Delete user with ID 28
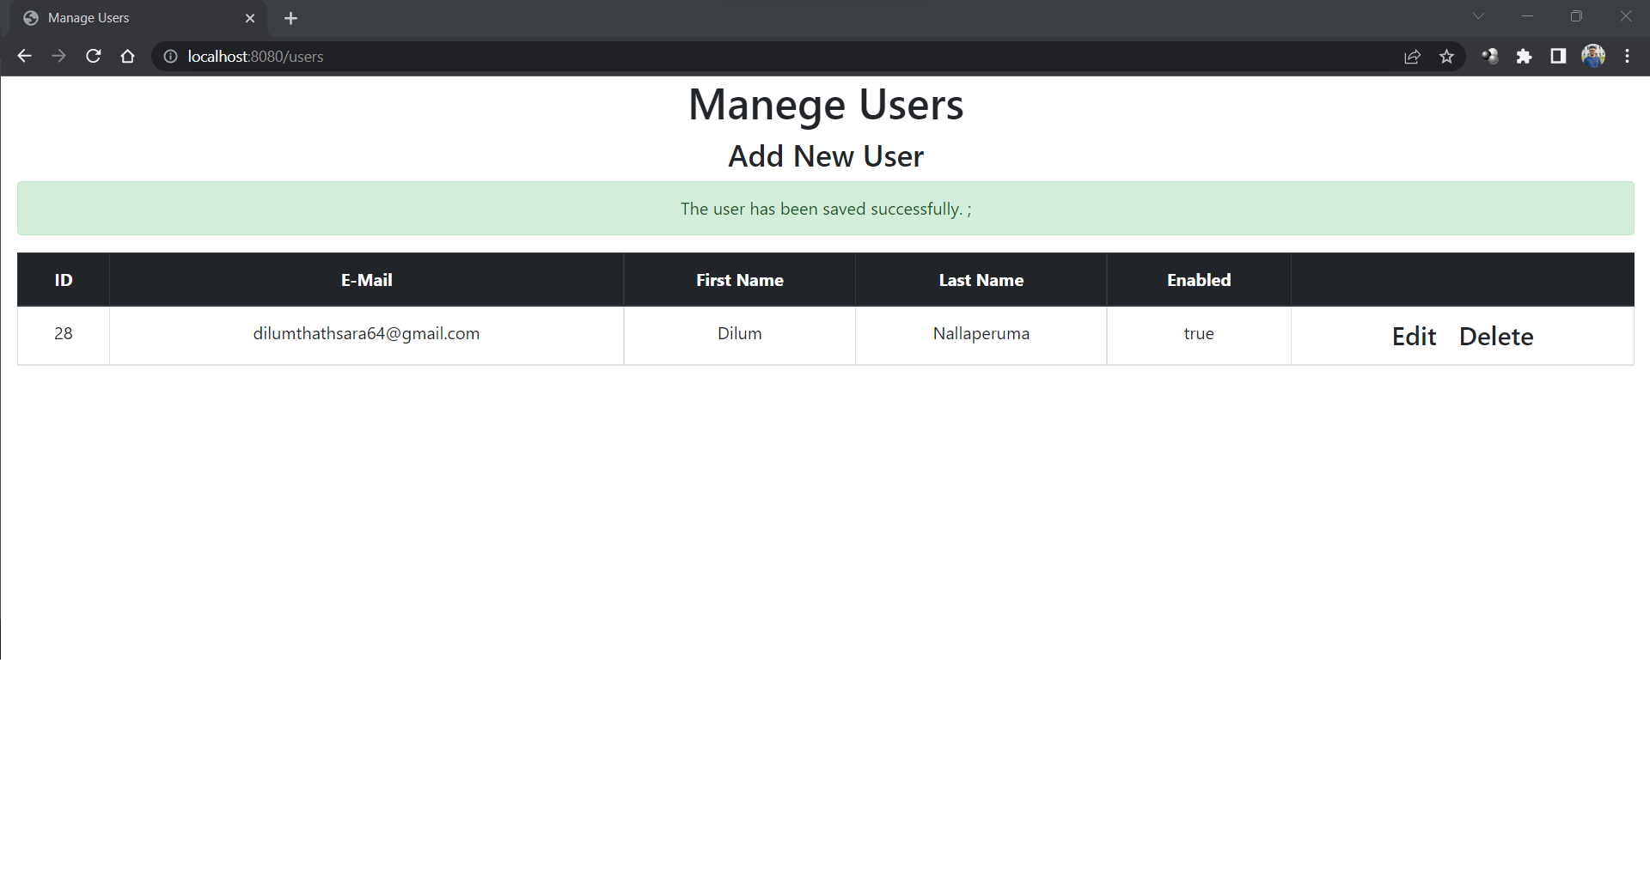The height and width of the screenshot is (876, 1650). coord(1496,336)
